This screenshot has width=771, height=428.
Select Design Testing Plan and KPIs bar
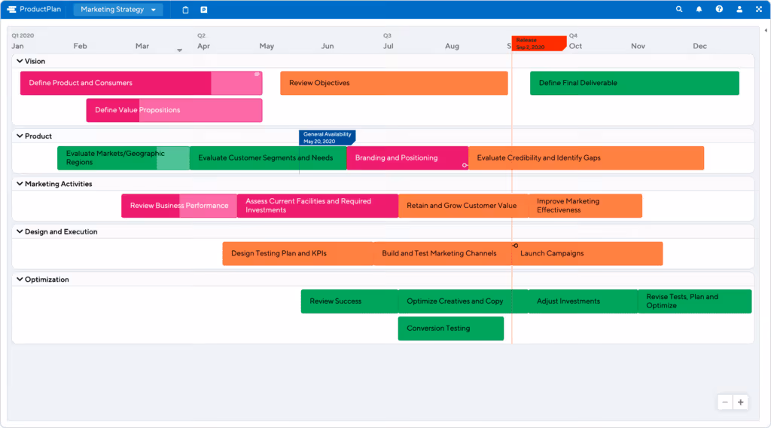pyautogui.click(x=298, y=253)
